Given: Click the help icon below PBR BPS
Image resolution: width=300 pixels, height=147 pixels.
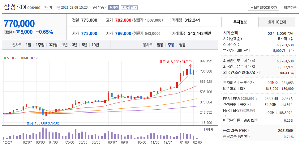Looking at the screenshot, I should pyautogui.click(x=225, y=115).
